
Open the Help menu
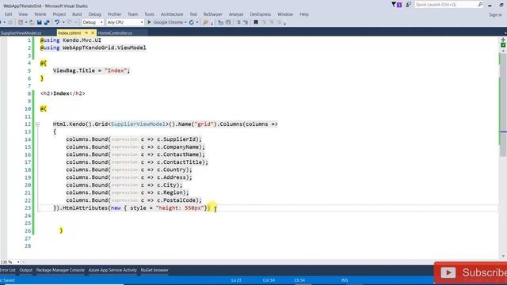(304, 14)
